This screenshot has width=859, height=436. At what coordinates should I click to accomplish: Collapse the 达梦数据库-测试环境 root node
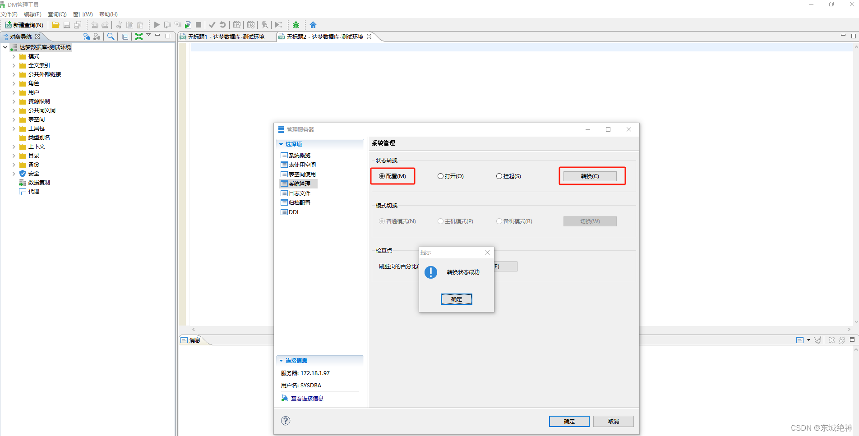[x=5, y=47]
